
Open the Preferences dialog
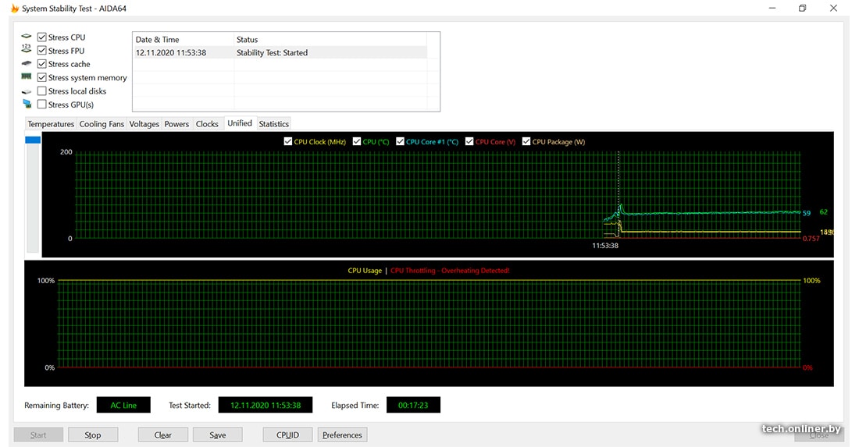[342, 435]
